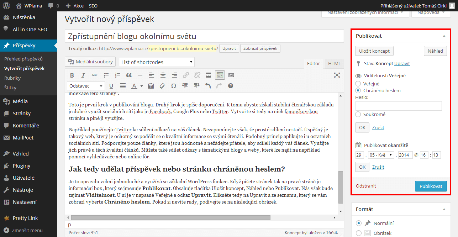The height and width of the screenshot is (237, 458).
Task: Click the Uložit koncept button
Action: [374, 51]
